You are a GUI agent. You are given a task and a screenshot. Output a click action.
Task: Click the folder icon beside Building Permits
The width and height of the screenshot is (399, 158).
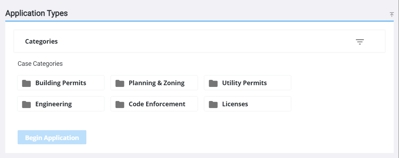[x=26, y=83]
